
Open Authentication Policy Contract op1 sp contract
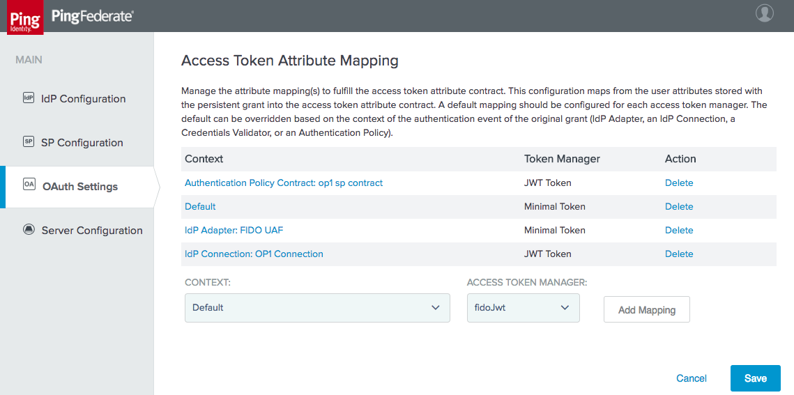tap(284, 183)
